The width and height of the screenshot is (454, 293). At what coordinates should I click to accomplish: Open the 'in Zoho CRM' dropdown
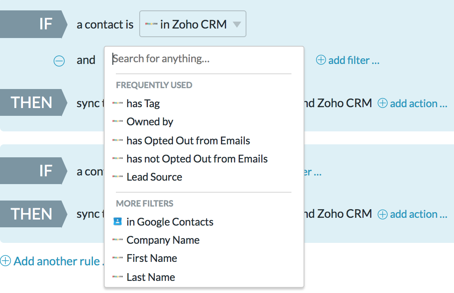tap(193, 24)
